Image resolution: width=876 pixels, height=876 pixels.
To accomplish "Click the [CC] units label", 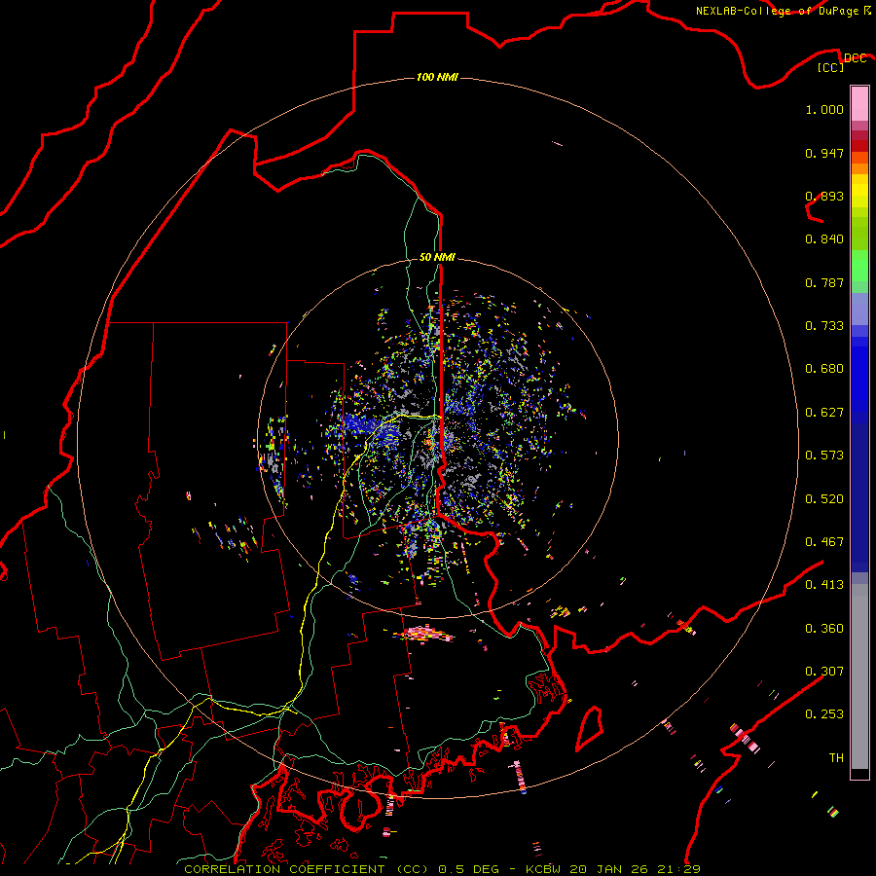I will coord(831,67).
